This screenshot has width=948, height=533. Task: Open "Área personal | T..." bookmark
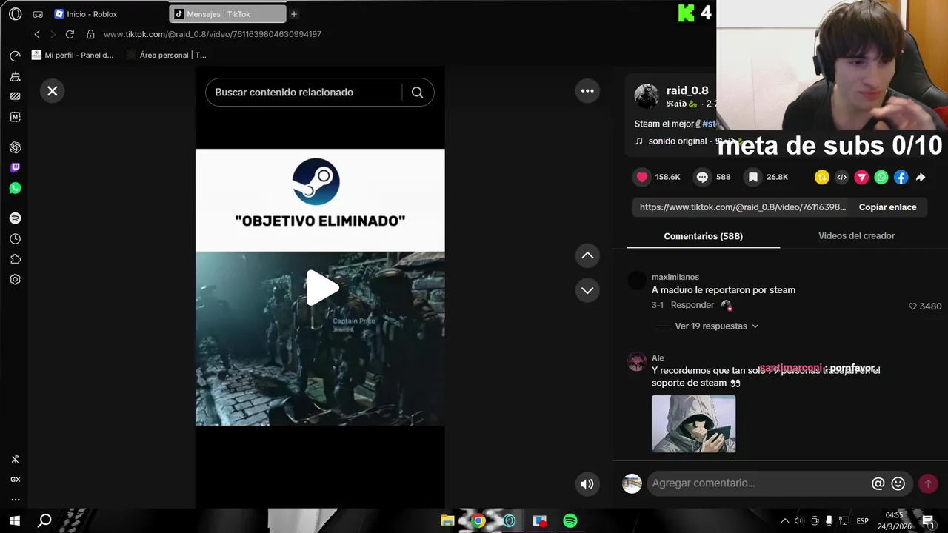click(x=166, y=55)
